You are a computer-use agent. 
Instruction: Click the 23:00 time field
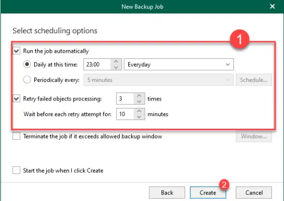point(97,64)
